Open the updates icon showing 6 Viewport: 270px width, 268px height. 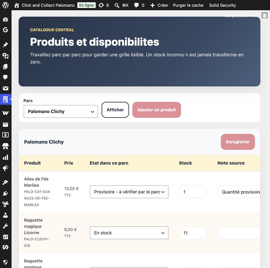[101, 5]
